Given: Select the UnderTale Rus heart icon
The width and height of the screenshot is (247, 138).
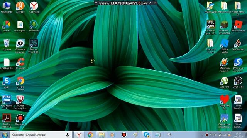Looking at the screenshot, I should point(225,102).
